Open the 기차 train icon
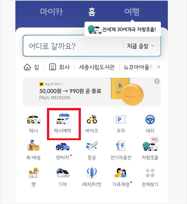 click(x=63, y=177)
